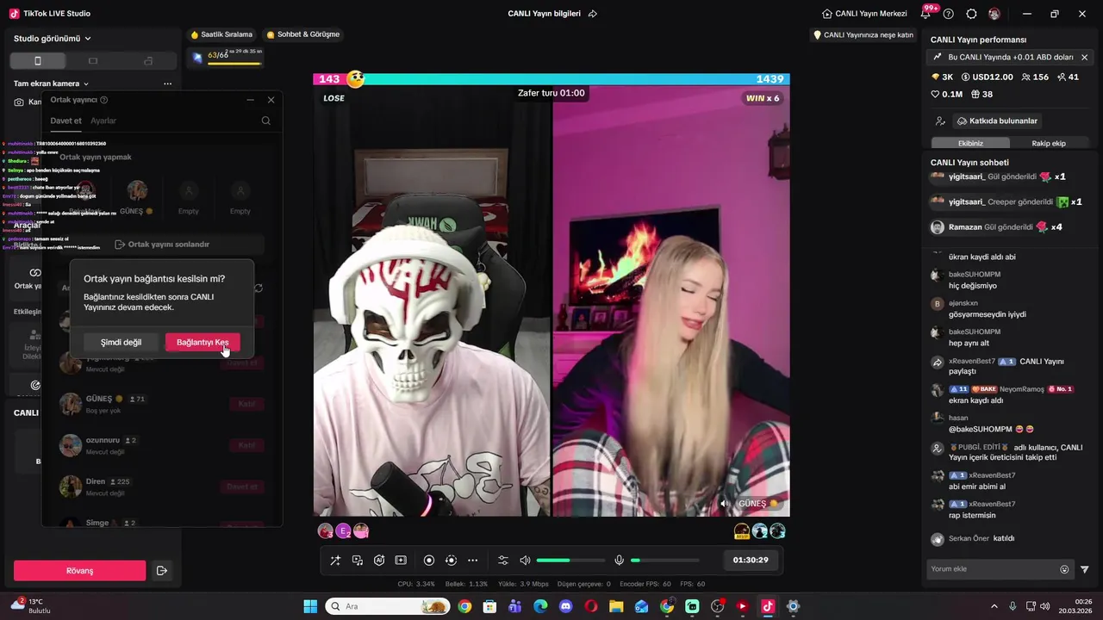
Task: Open the Windows Start menu
Action: coord(310,606)
